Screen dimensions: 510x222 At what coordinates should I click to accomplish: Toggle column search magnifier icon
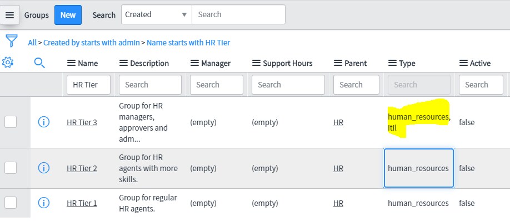(x=39, y=63)
